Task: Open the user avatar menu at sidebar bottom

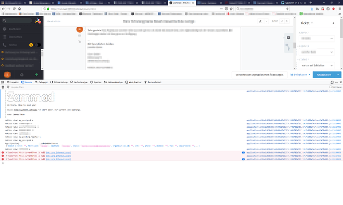Action: [7, 75]
